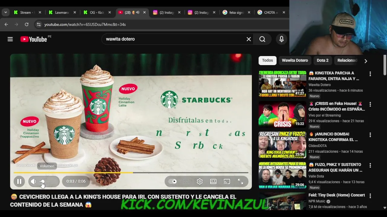Open KINGTEKA PARCHA A FARARON thumbnail
The width and height of the screenshot is (387, 217).
click(282, 84)
